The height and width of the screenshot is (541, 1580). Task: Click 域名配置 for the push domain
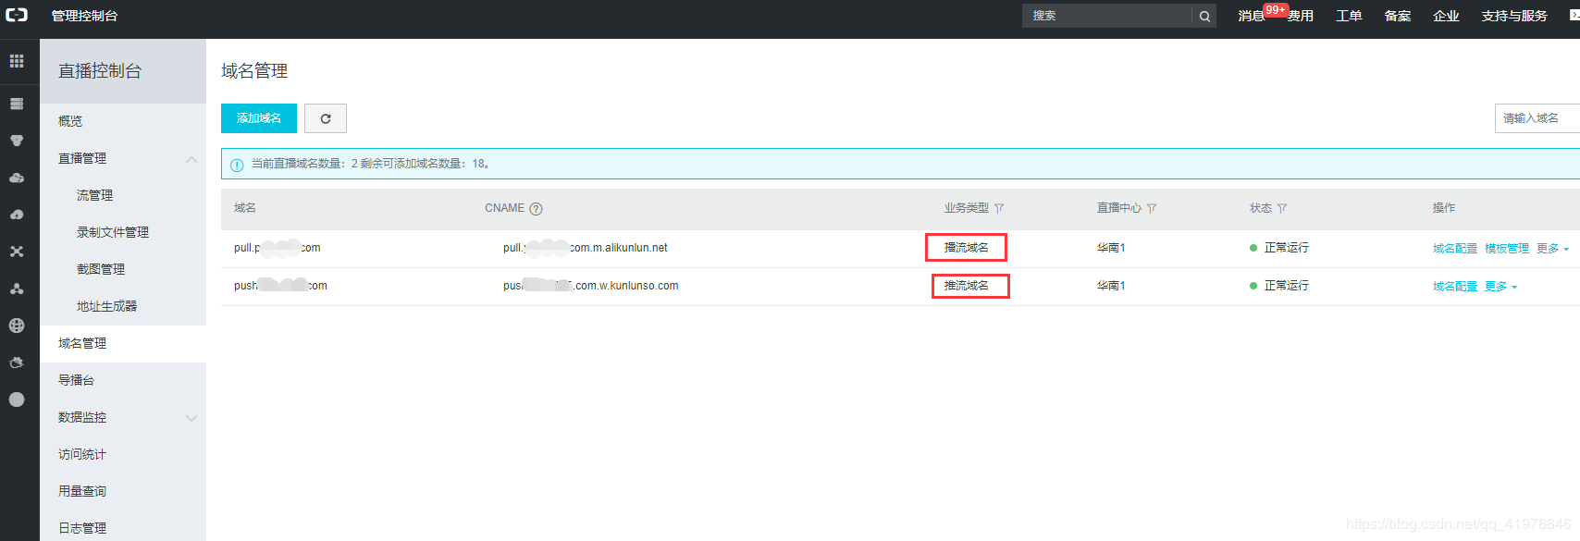1454,287
